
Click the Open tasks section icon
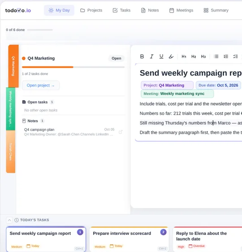[x=24, y=102]
